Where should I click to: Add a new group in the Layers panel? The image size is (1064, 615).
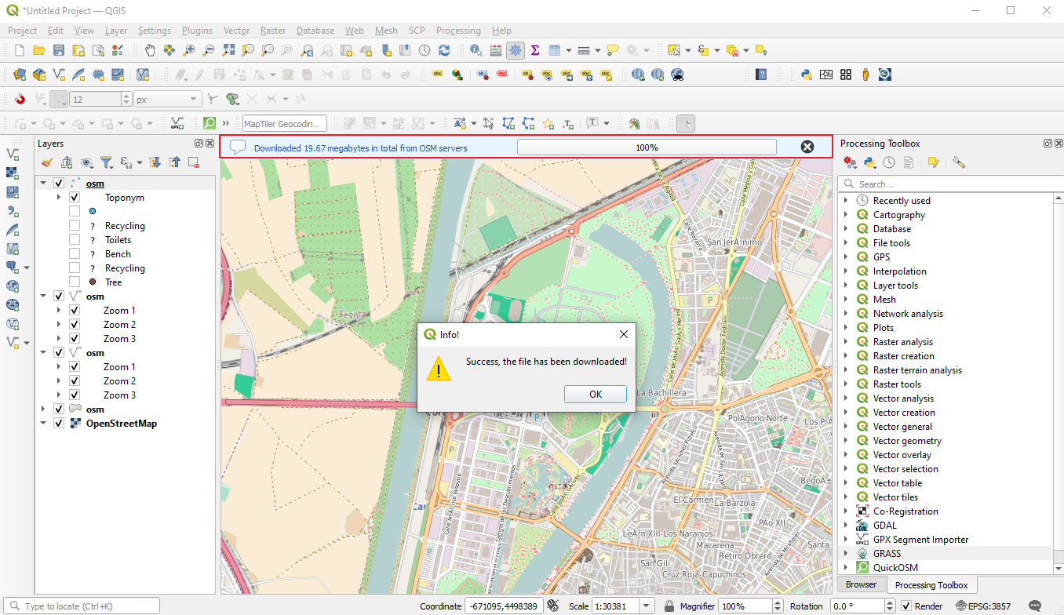(66, 162)
